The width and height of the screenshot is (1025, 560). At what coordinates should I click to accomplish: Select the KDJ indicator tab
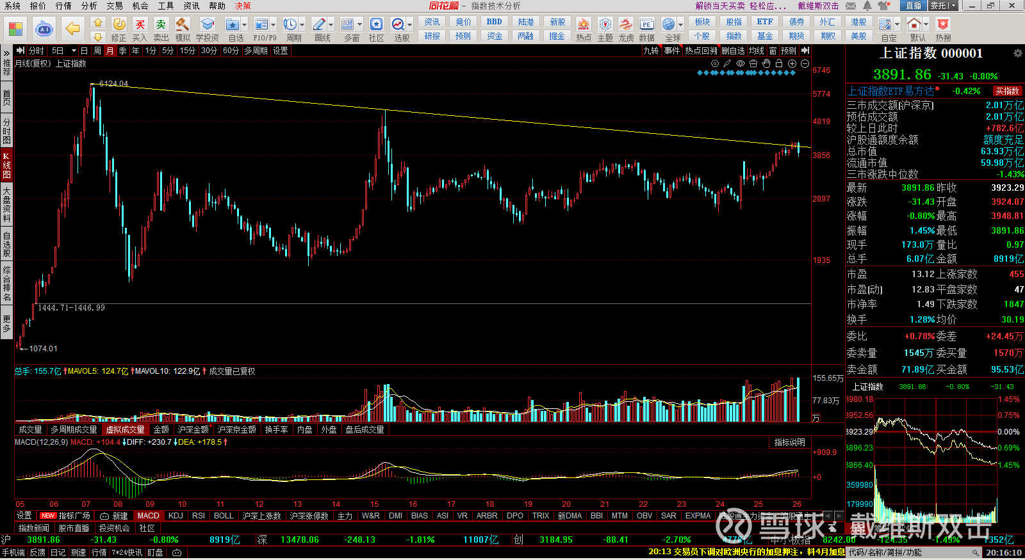176,516
